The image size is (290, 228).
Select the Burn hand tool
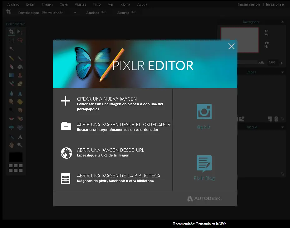[x=20, y=110]
